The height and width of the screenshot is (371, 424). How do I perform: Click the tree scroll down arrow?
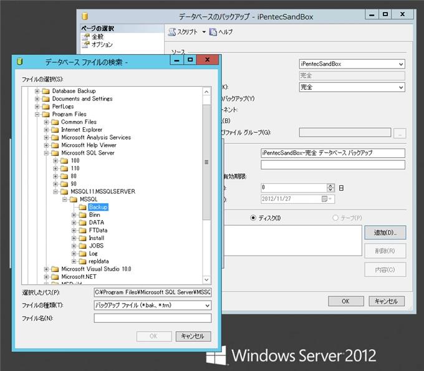point(206,280)
